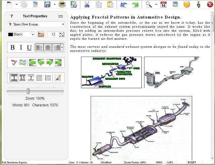Open dropdown arrow beside save icon
This screenshot has height=165, width=215.
point(54,4)
